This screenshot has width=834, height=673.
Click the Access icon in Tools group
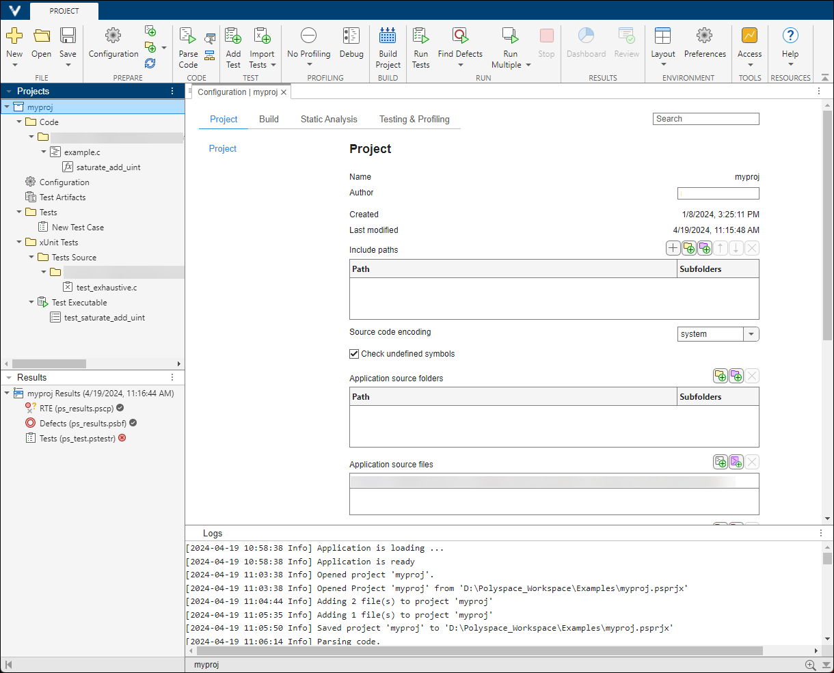749,36
